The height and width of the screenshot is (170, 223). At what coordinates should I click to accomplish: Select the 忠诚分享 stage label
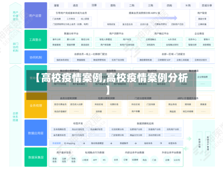tap(207, 5)
